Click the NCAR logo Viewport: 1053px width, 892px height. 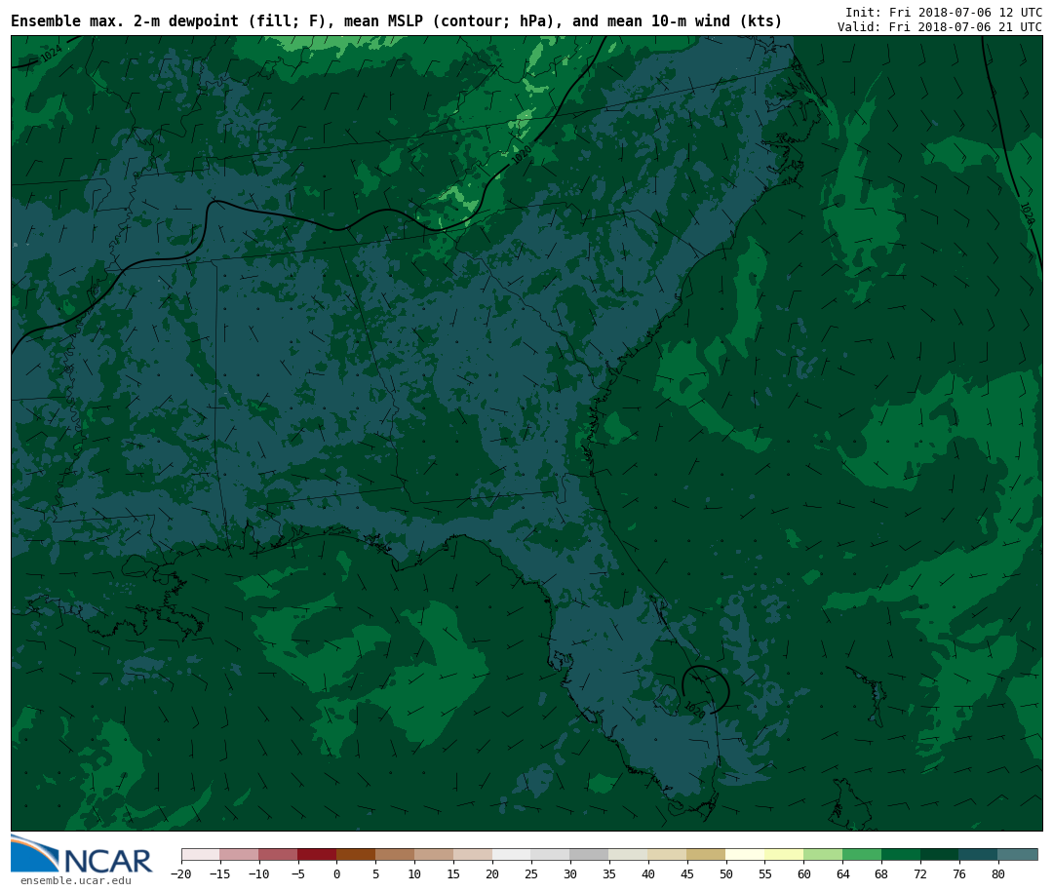[x=81, y=854]
